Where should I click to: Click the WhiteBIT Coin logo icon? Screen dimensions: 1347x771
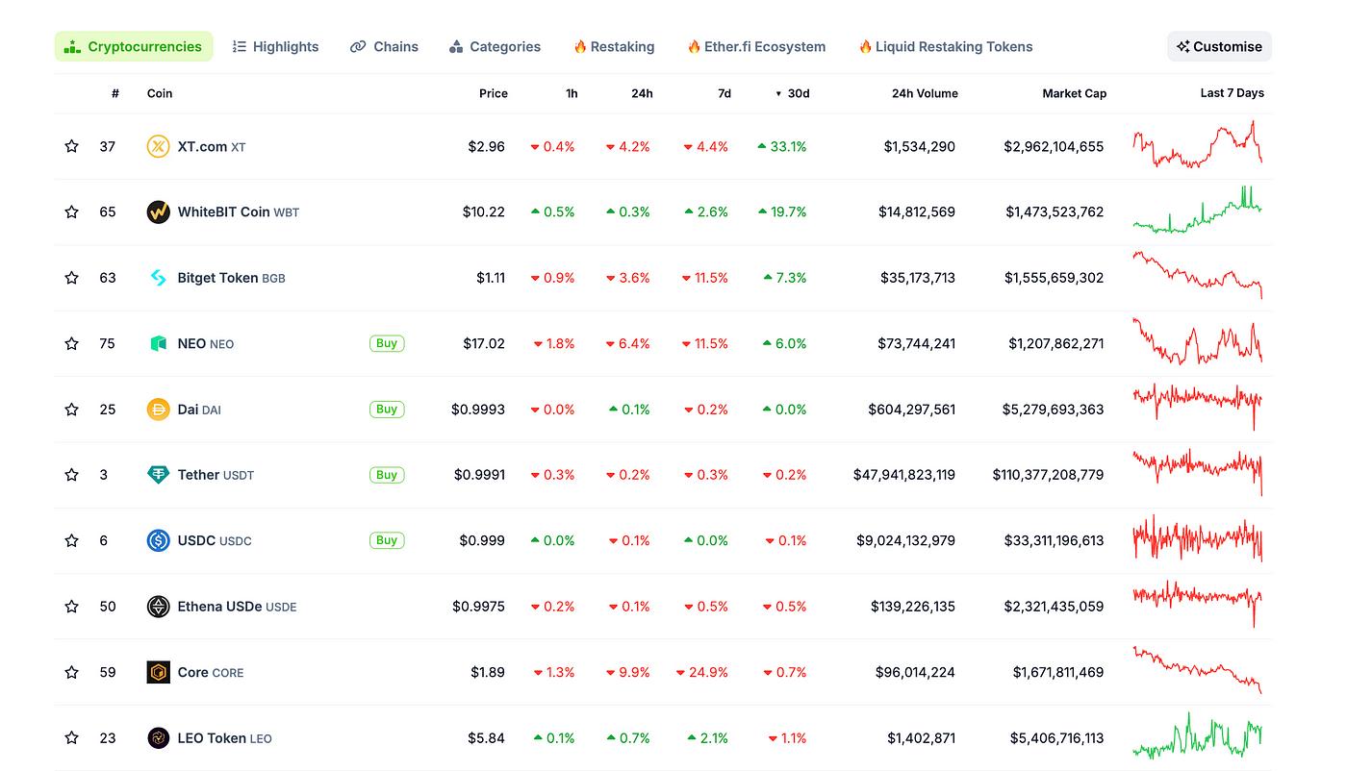point(158,211)
